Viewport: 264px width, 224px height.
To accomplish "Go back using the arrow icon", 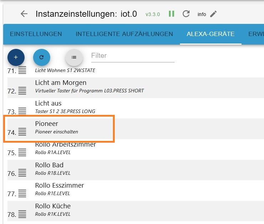I will pos(24,14).
